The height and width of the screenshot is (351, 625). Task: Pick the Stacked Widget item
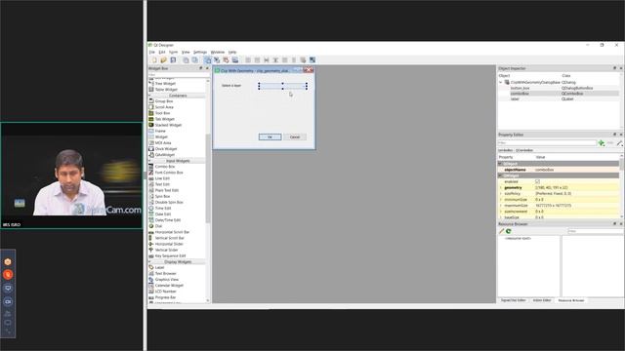(168, 125)
